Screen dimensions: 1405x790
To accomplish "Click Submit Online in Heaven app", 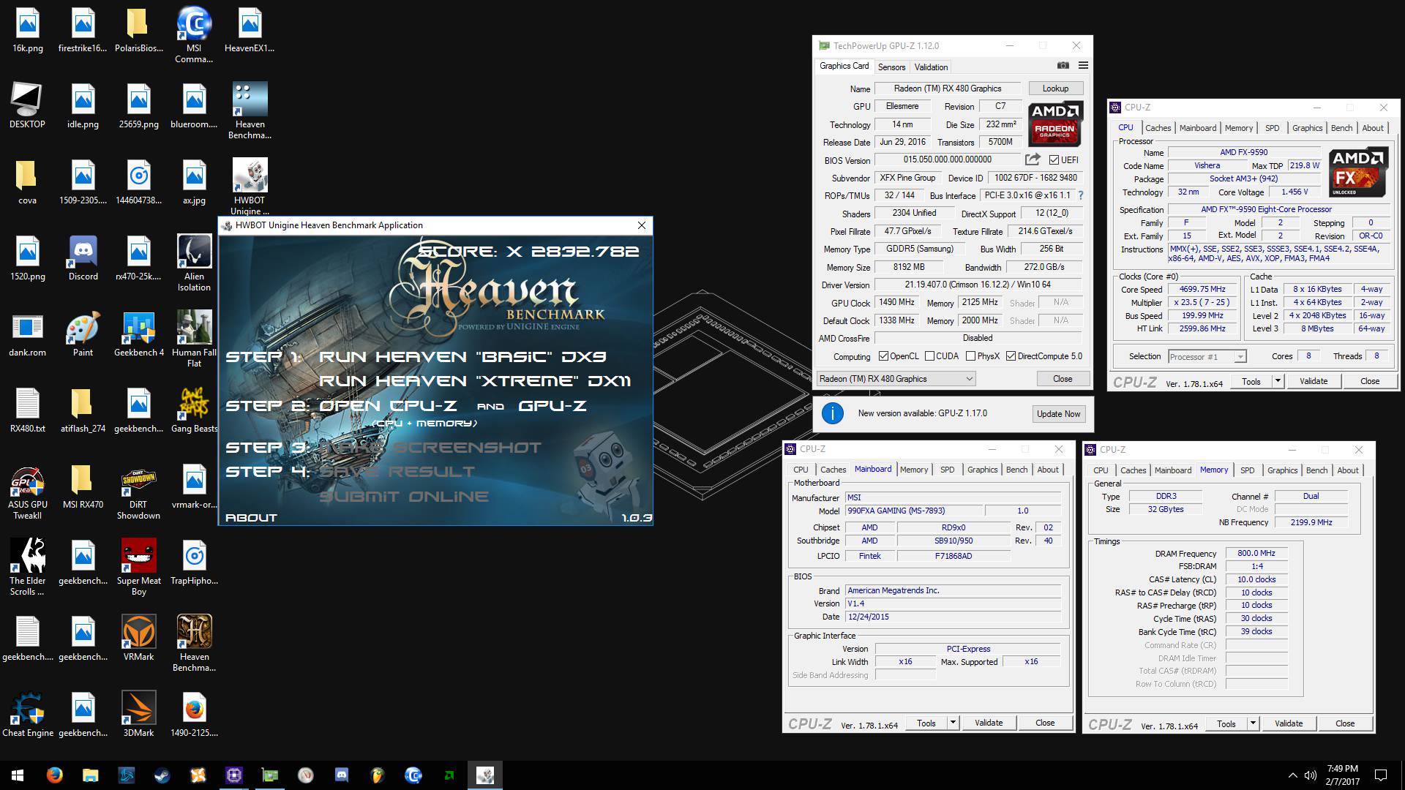I will click(x=404, y=497).
